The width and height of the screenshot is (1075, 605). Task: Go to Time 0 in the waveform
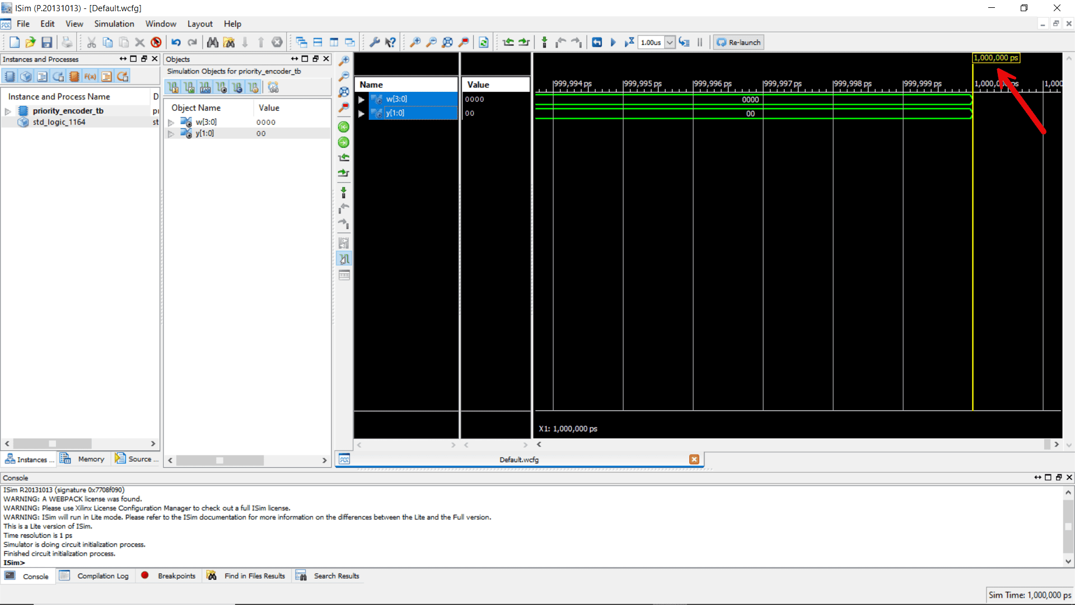(x=344, y=127)
